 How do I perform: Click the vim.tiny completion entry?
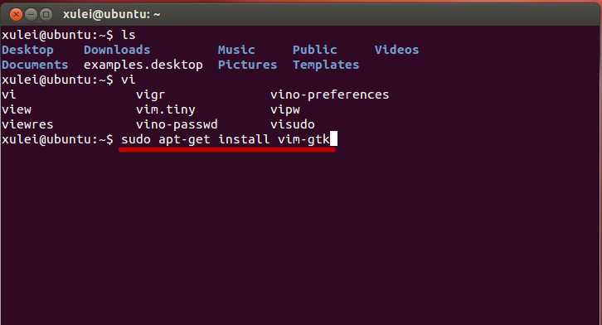click(x=166, y=110)
